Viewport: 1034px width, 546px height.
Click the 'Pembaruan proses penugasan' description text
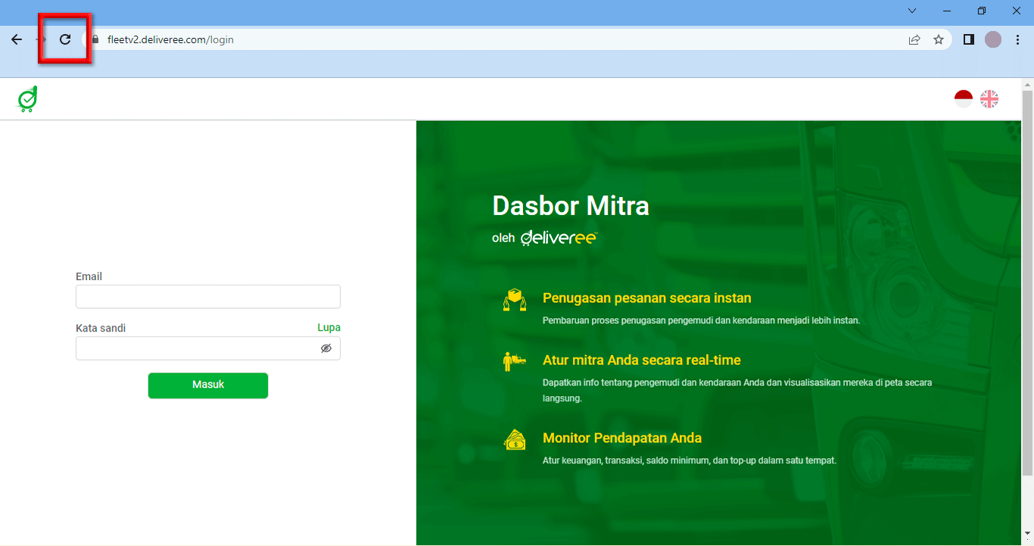coord(702,320)
